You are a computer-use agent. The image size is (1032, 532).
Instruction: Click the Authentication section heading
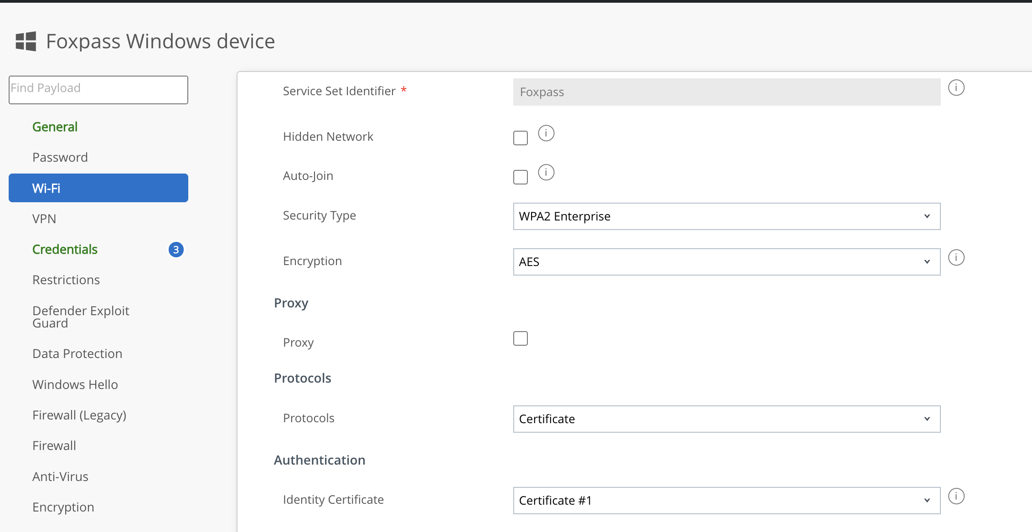pyautogui.click(x=320, y=460)
